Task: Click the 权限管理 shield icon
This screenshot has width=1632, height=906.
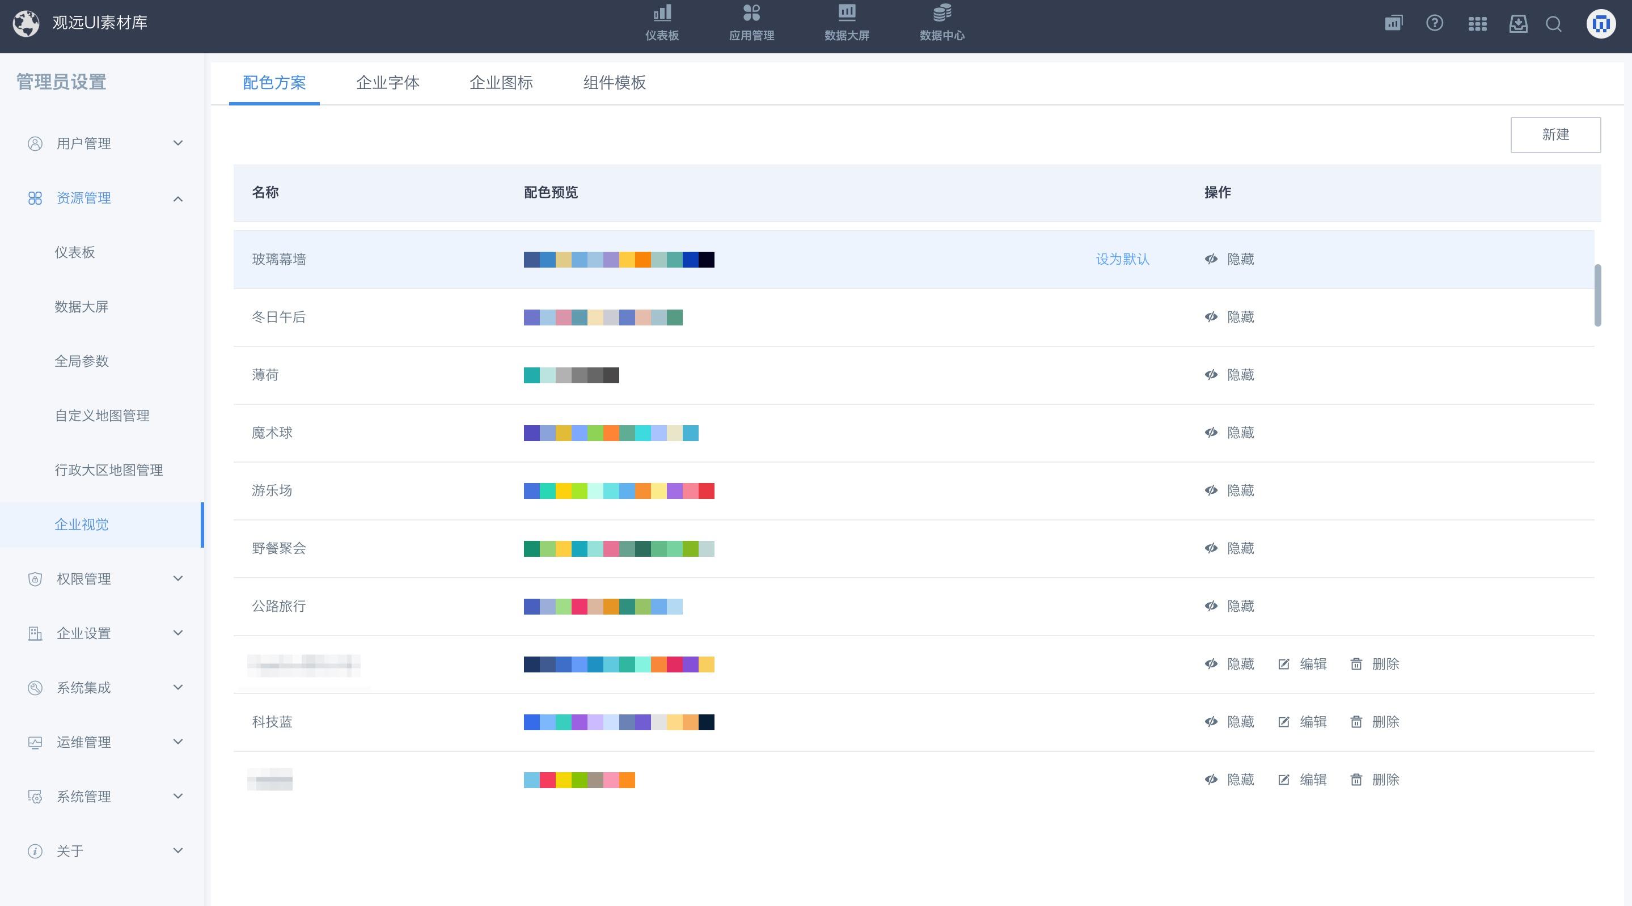Action: coord(35,579)
